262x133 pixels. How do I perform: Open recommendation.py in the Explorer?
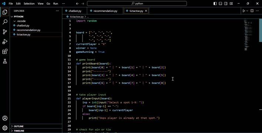pos(28,30)
